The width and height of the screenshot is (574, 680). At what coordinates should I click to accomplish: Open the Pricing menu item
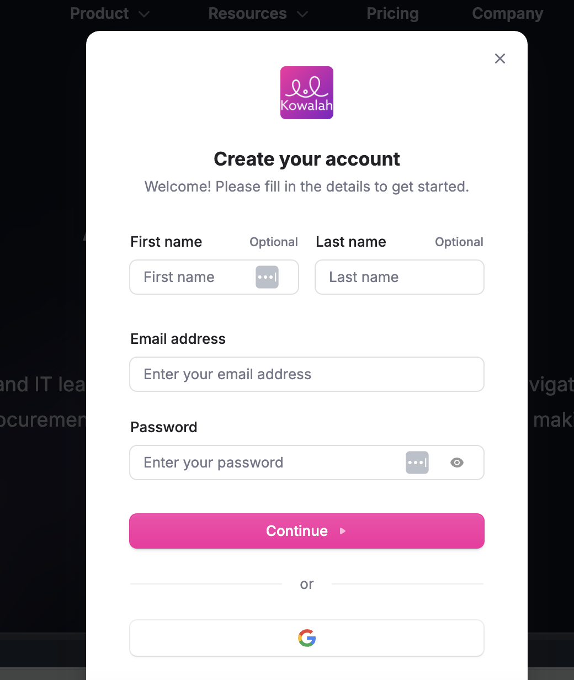point(392,14)
